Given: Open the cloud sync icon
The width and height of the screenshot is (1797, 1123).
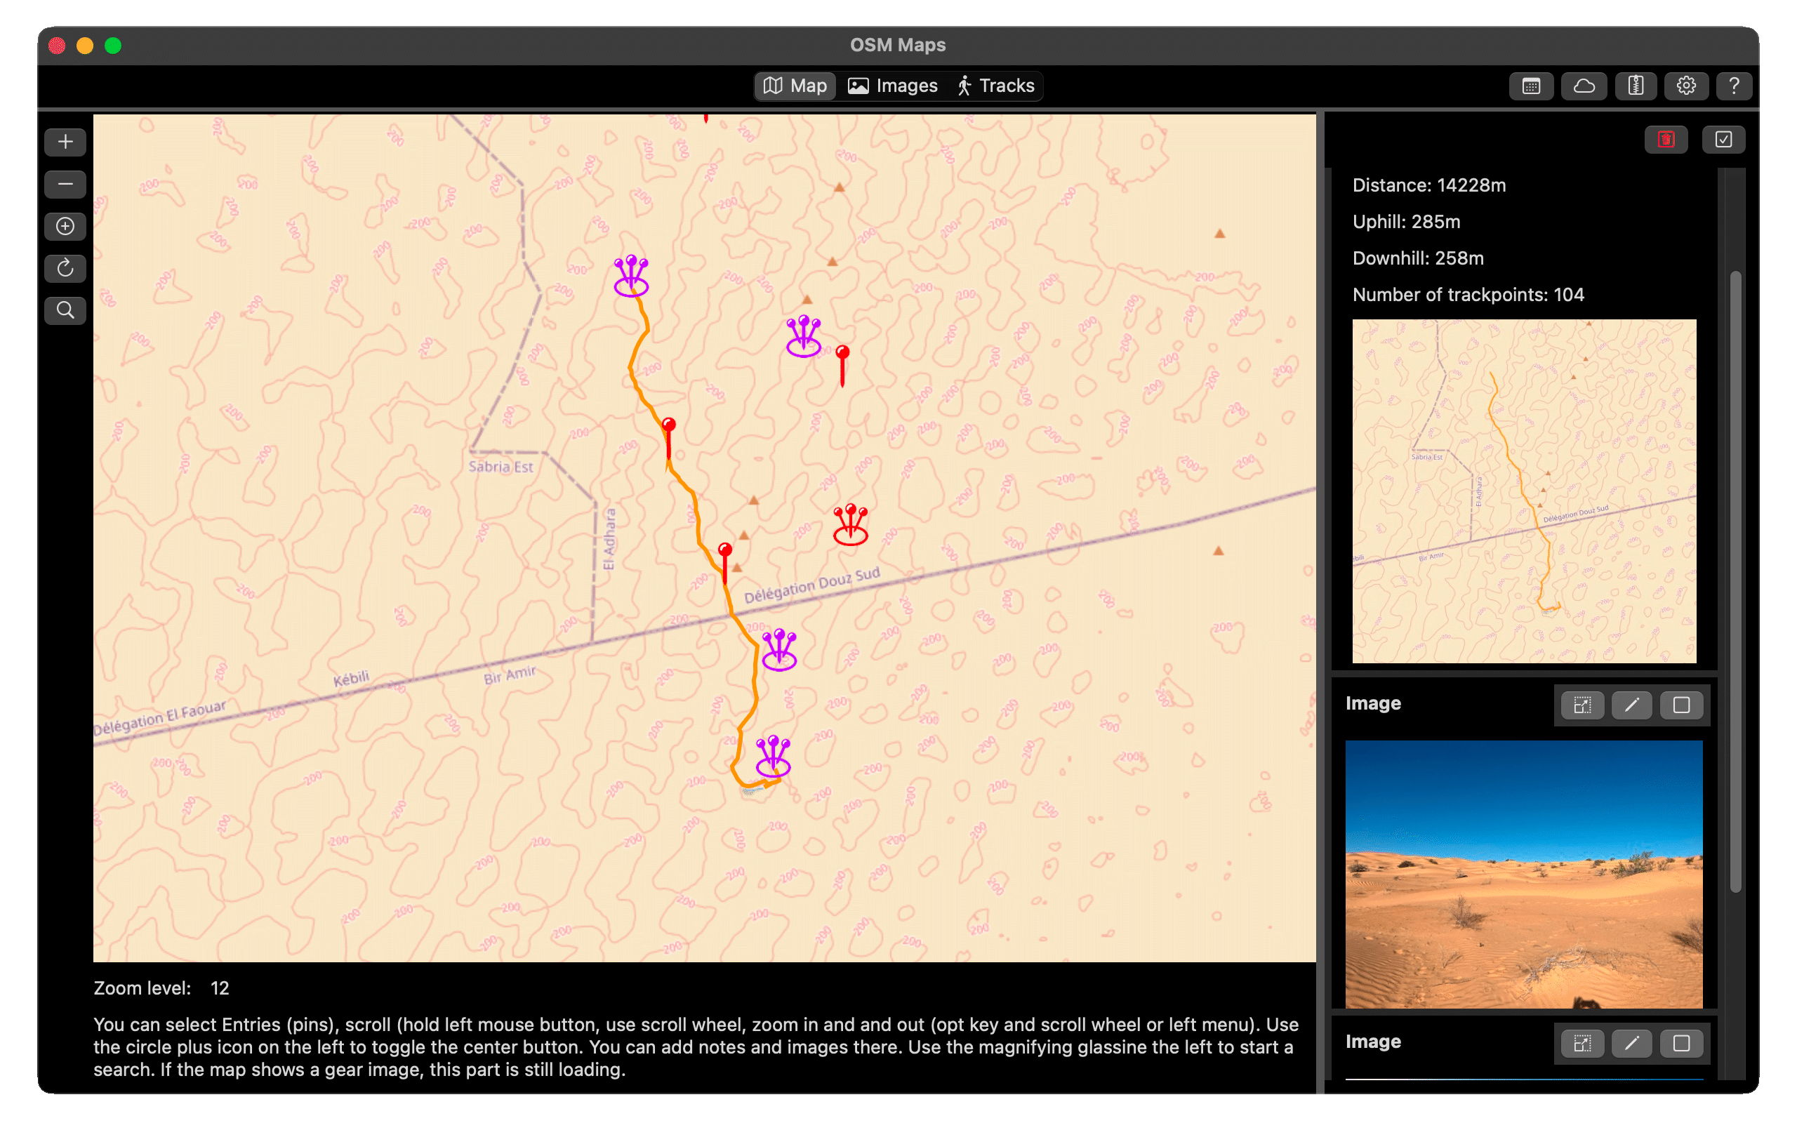Looking at the screenshot, I should [x=1584, y=86].
